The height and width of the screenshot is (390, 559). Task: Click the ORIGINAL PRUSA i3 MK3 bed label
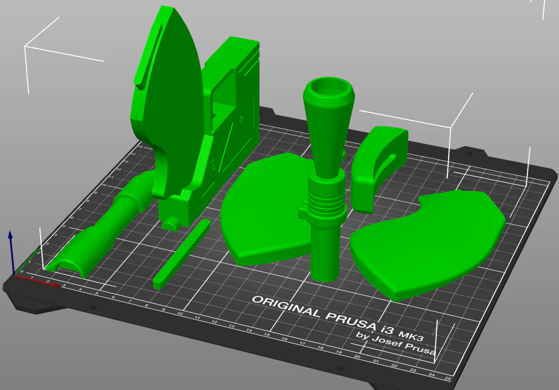point(337,316)
